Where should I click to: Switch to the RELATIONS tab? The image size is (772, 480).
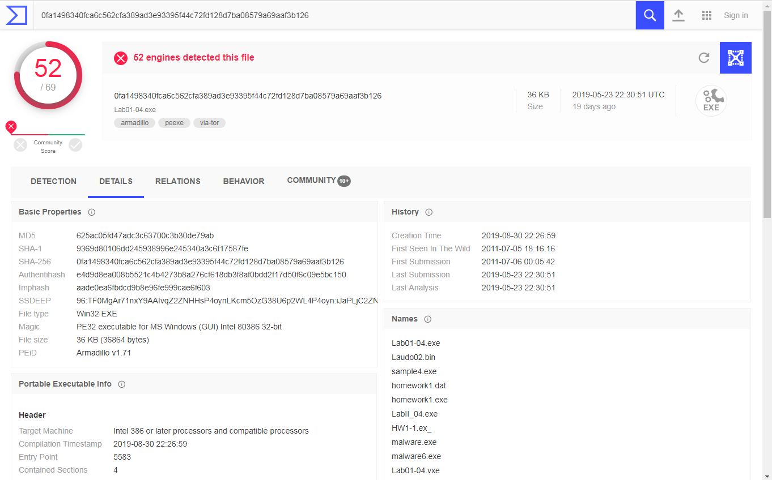[178, 181]
